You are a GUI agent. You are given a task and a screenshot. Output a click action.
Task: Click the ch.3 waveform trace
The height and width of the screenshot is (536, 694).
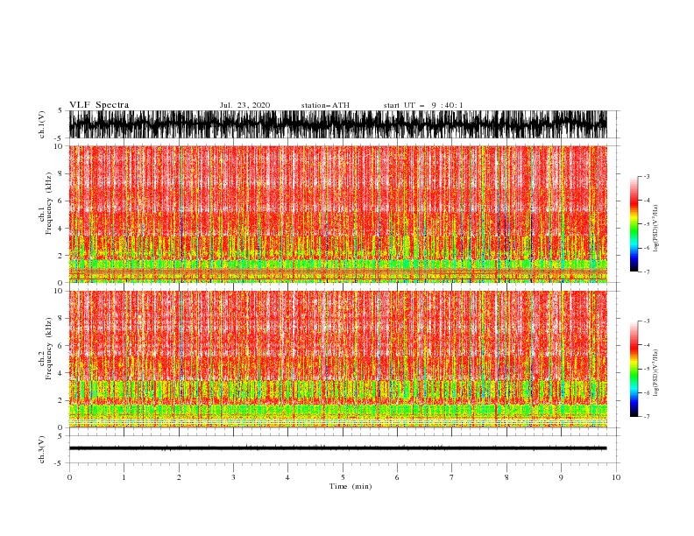pos(337,448)
